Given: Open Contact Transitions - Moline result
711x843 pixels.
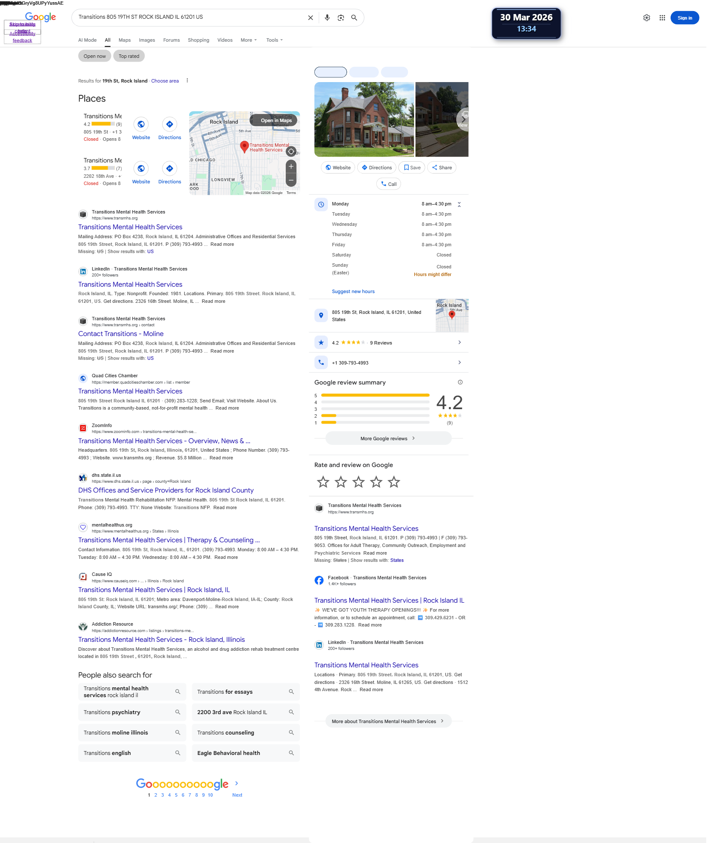Looking at the screenshot, I should pyautogui.click(x=121, y=334).
